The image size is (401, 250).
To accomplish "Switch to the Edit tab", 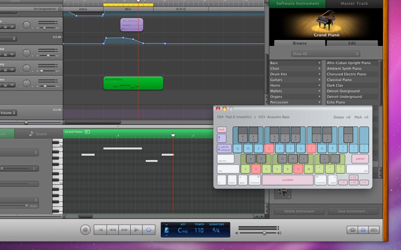I will tap(352, 43).
